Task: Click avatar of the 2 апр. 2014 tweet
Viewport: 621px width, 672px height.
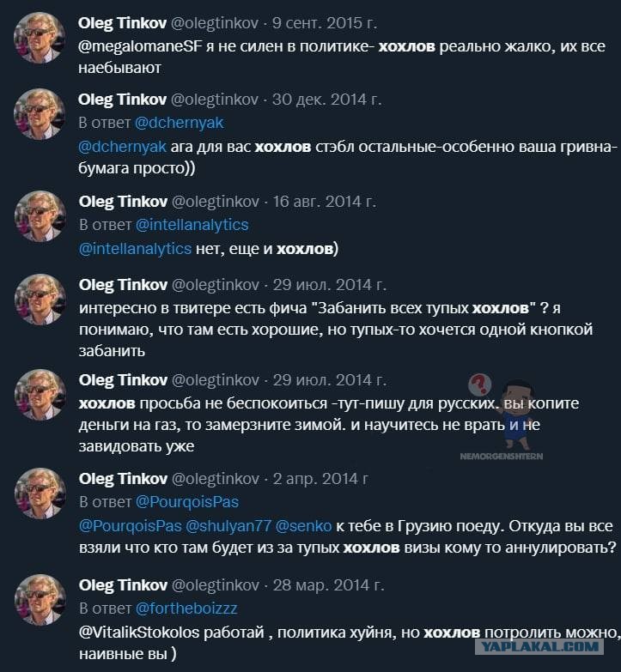Action: (40, 493)
